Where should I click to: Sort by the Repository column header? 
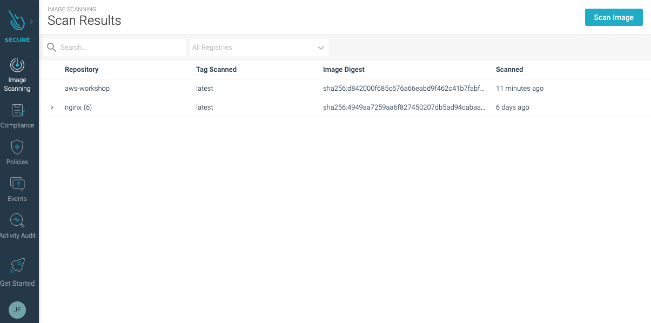(82, 70)
